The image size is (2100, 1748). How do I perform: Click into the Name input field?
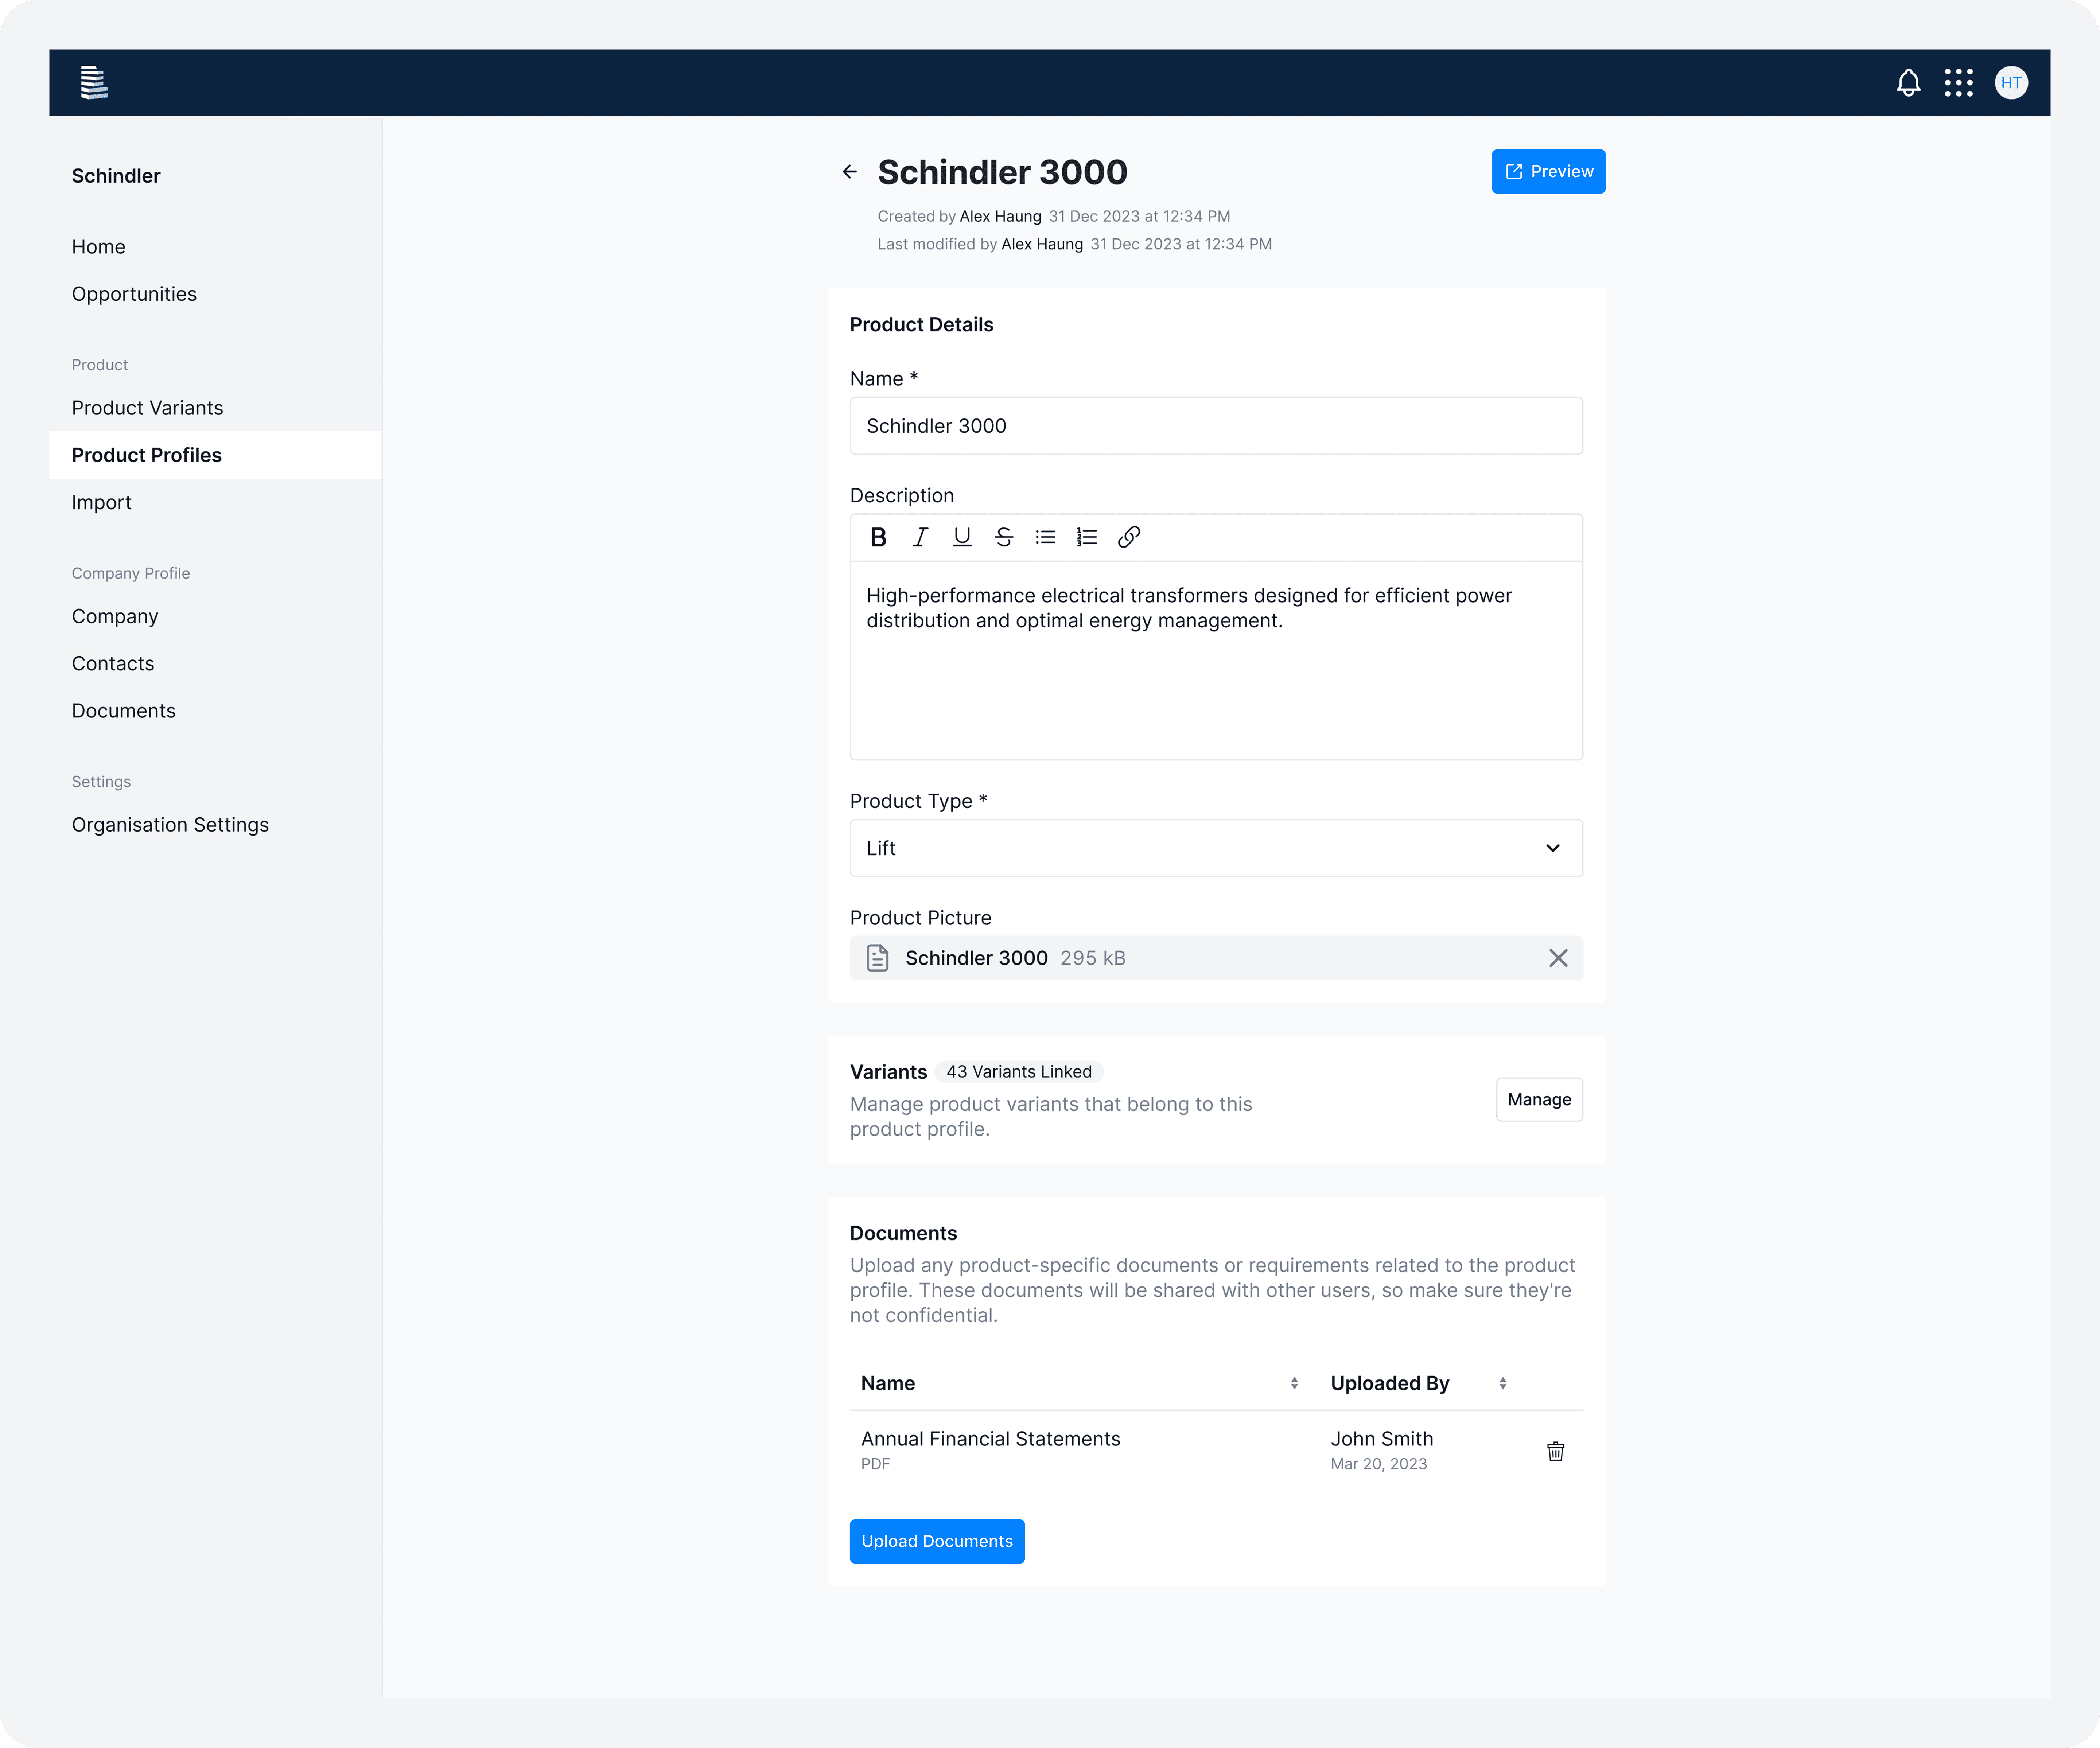(x=1215, y=426)
